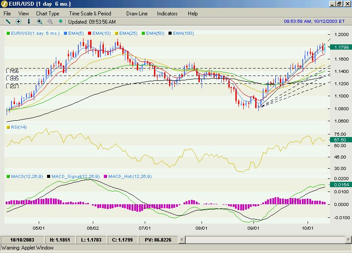Click the Warning: Applet Window status text
Screen dimensions: 352x253
pyautogui.click(x=27, y=248)
